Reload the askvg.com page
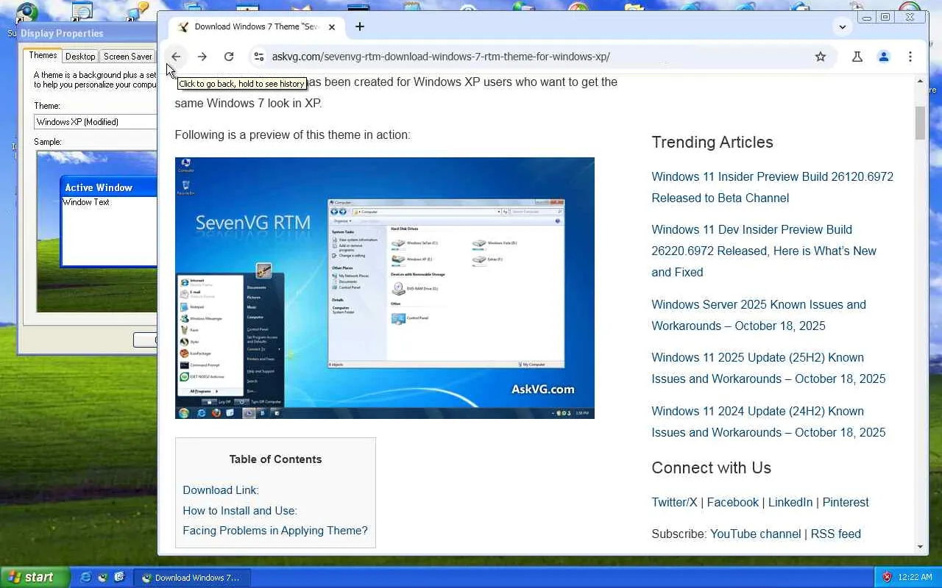 coord(229,57)
